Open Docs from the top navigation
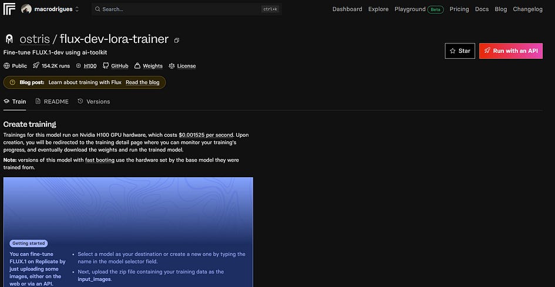Viewport: 555px width, 287px height. tap(482, 9)
